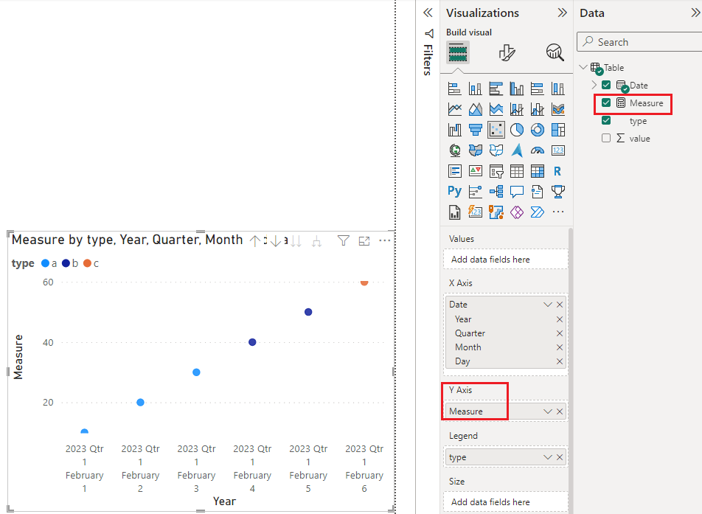This screenshot has height=514, width=702.
Task: Select the Treemap visual
Action: pyautogui.click(x=557, y=130)
